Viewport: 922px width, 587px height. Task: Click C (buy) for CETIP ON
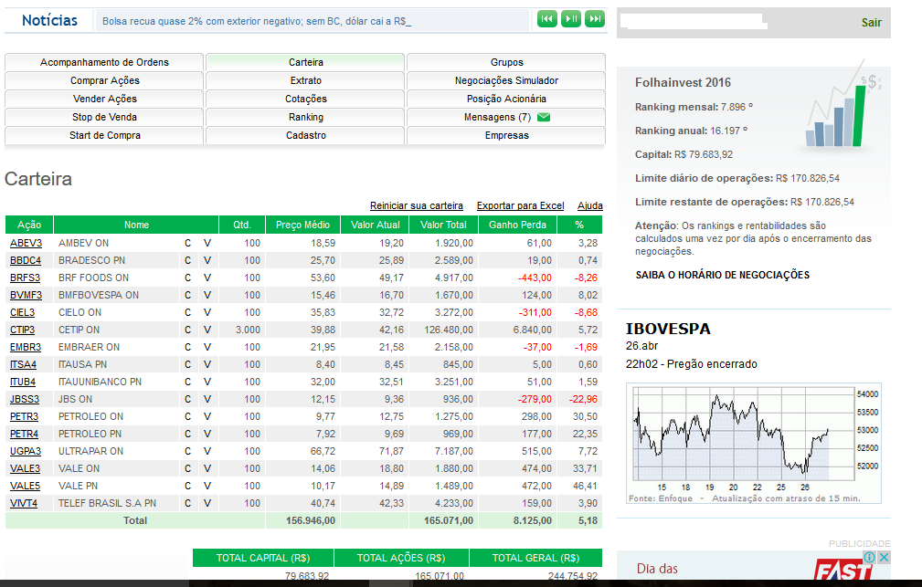point(187,330)
